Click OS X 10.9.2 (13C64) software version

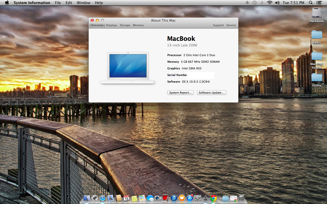click(196, 82)
